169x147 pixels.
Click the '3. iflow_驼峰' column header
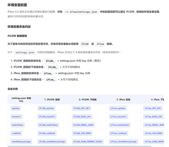123,100
